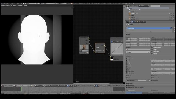Click the Material override field
This screenshot has width=176, height=99.
click(138, 49)
